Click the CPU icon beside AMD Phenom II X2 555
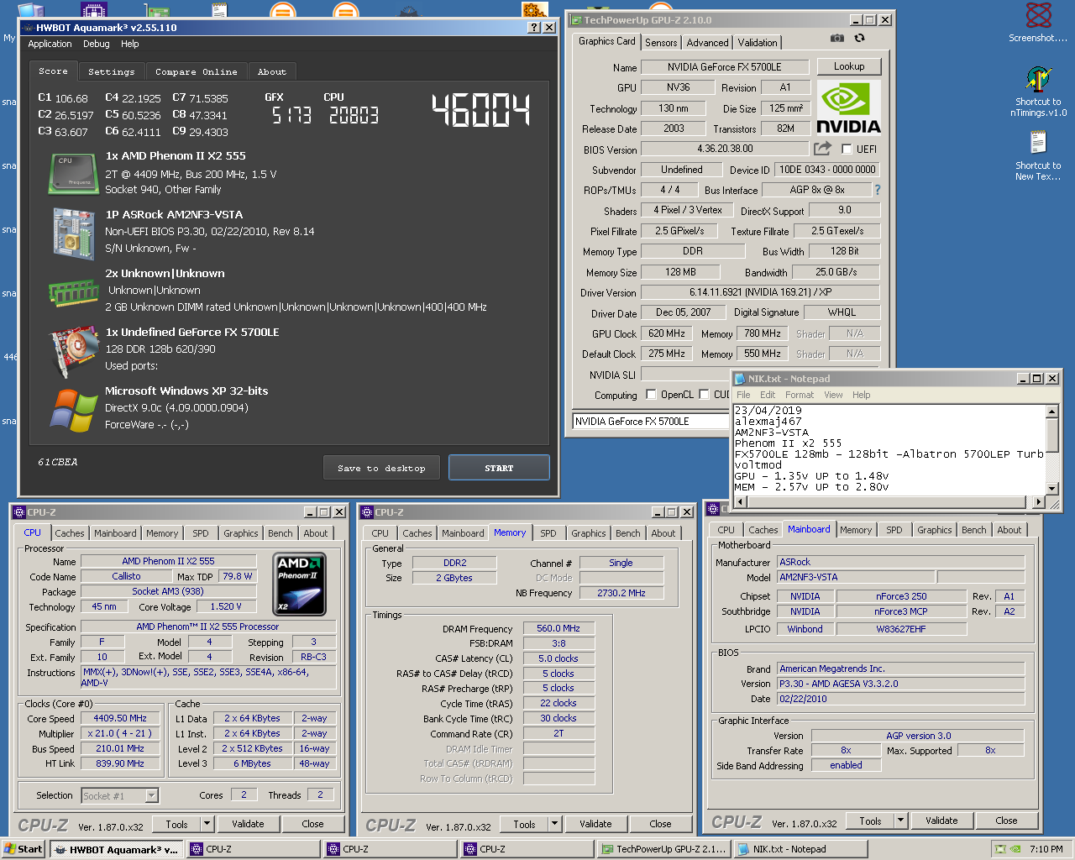Viewport: 1075px width, 860px height. click(x=73, y=173)
